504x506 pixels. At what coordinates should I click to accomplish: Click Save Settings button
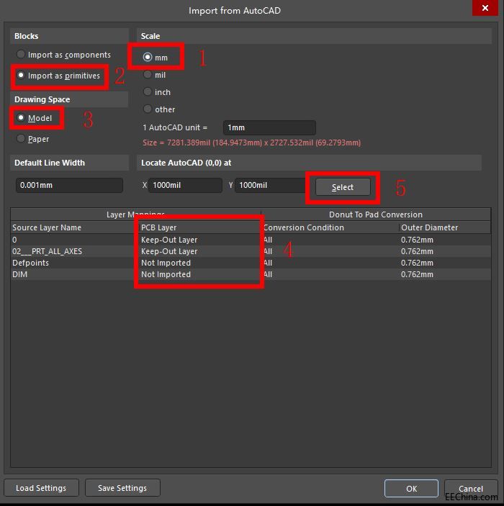[x=122, y=488]
